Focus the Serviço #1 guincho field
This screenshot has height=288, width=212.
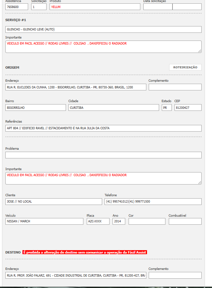(x=103, y=29)
